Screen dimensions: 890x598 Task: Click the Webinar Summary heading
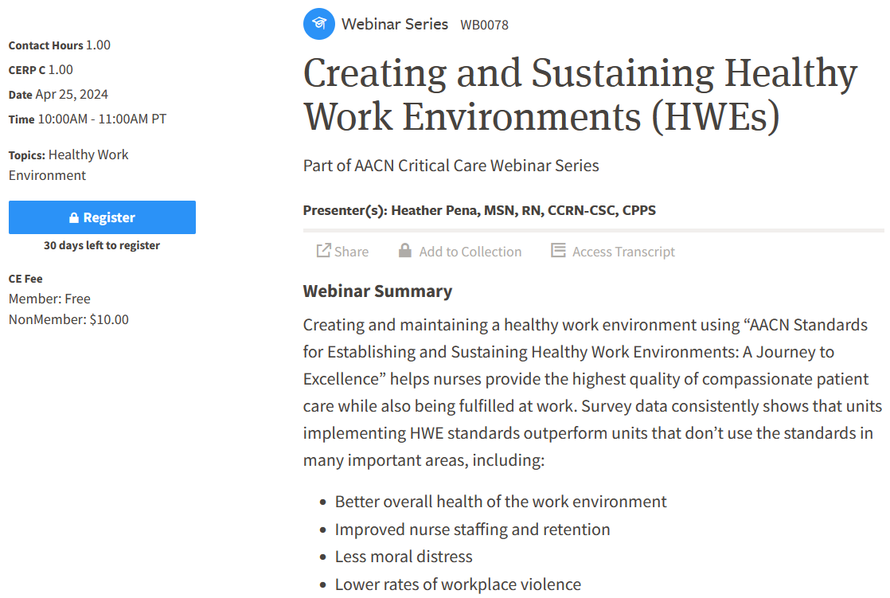(x=377, y=291)
